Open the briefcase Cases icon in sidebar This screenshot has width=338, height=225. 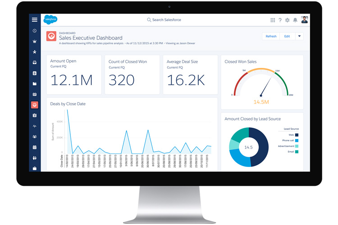coord(35,168)
